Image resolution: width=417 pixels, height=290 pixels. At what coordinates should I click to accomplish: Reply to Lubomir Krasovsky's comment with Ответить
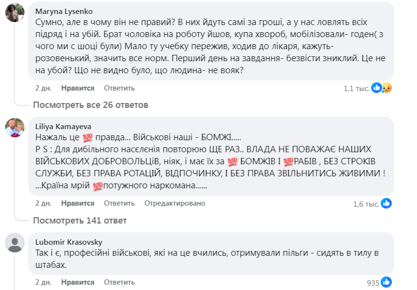119,281
